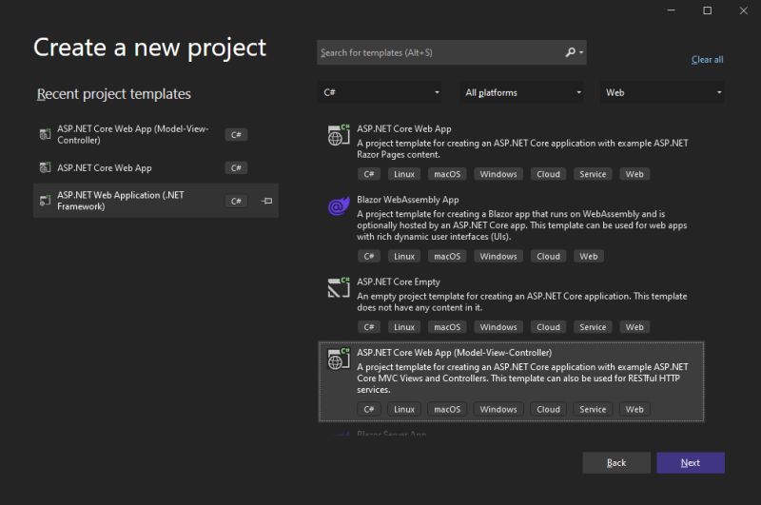Open the All platforms filter dropdown
Viewport: 761px width, 505px height.
coord(521,92)
